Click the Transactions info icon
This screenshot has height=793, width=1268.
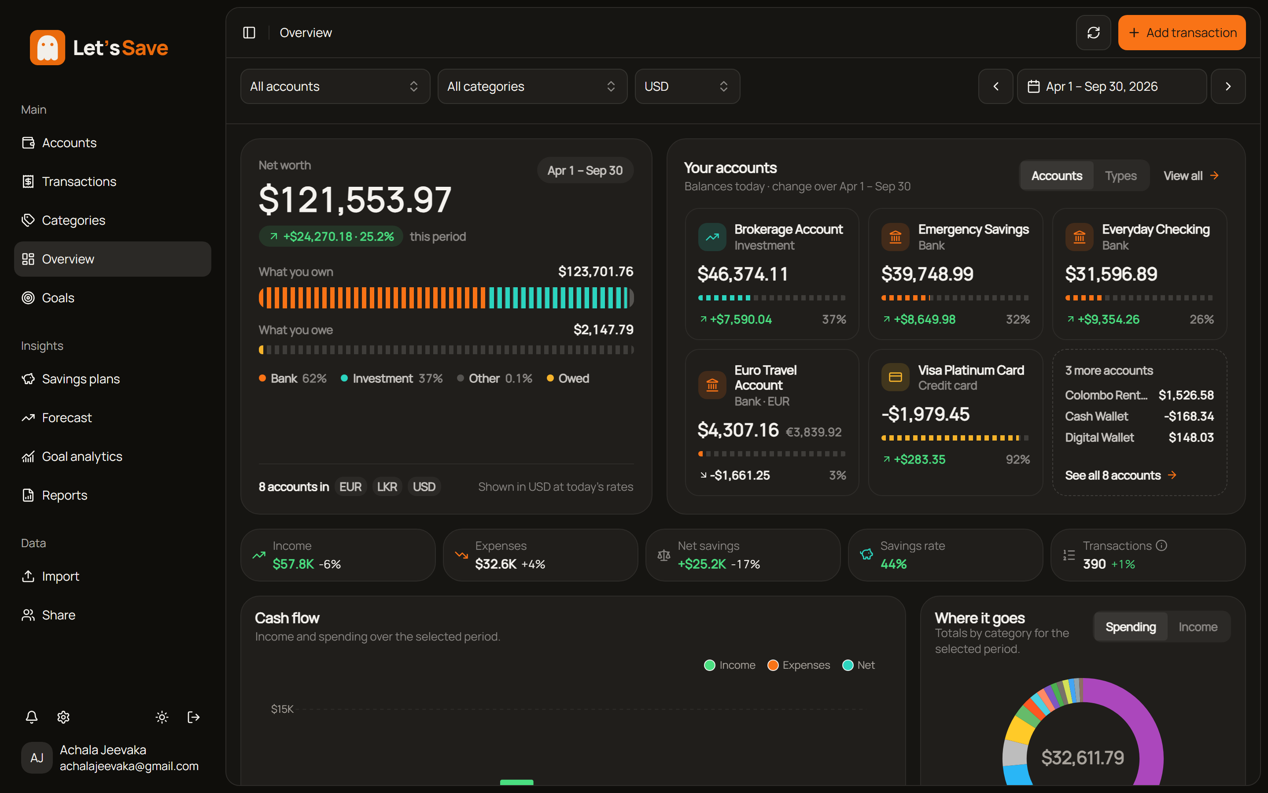pos(1161,545)
